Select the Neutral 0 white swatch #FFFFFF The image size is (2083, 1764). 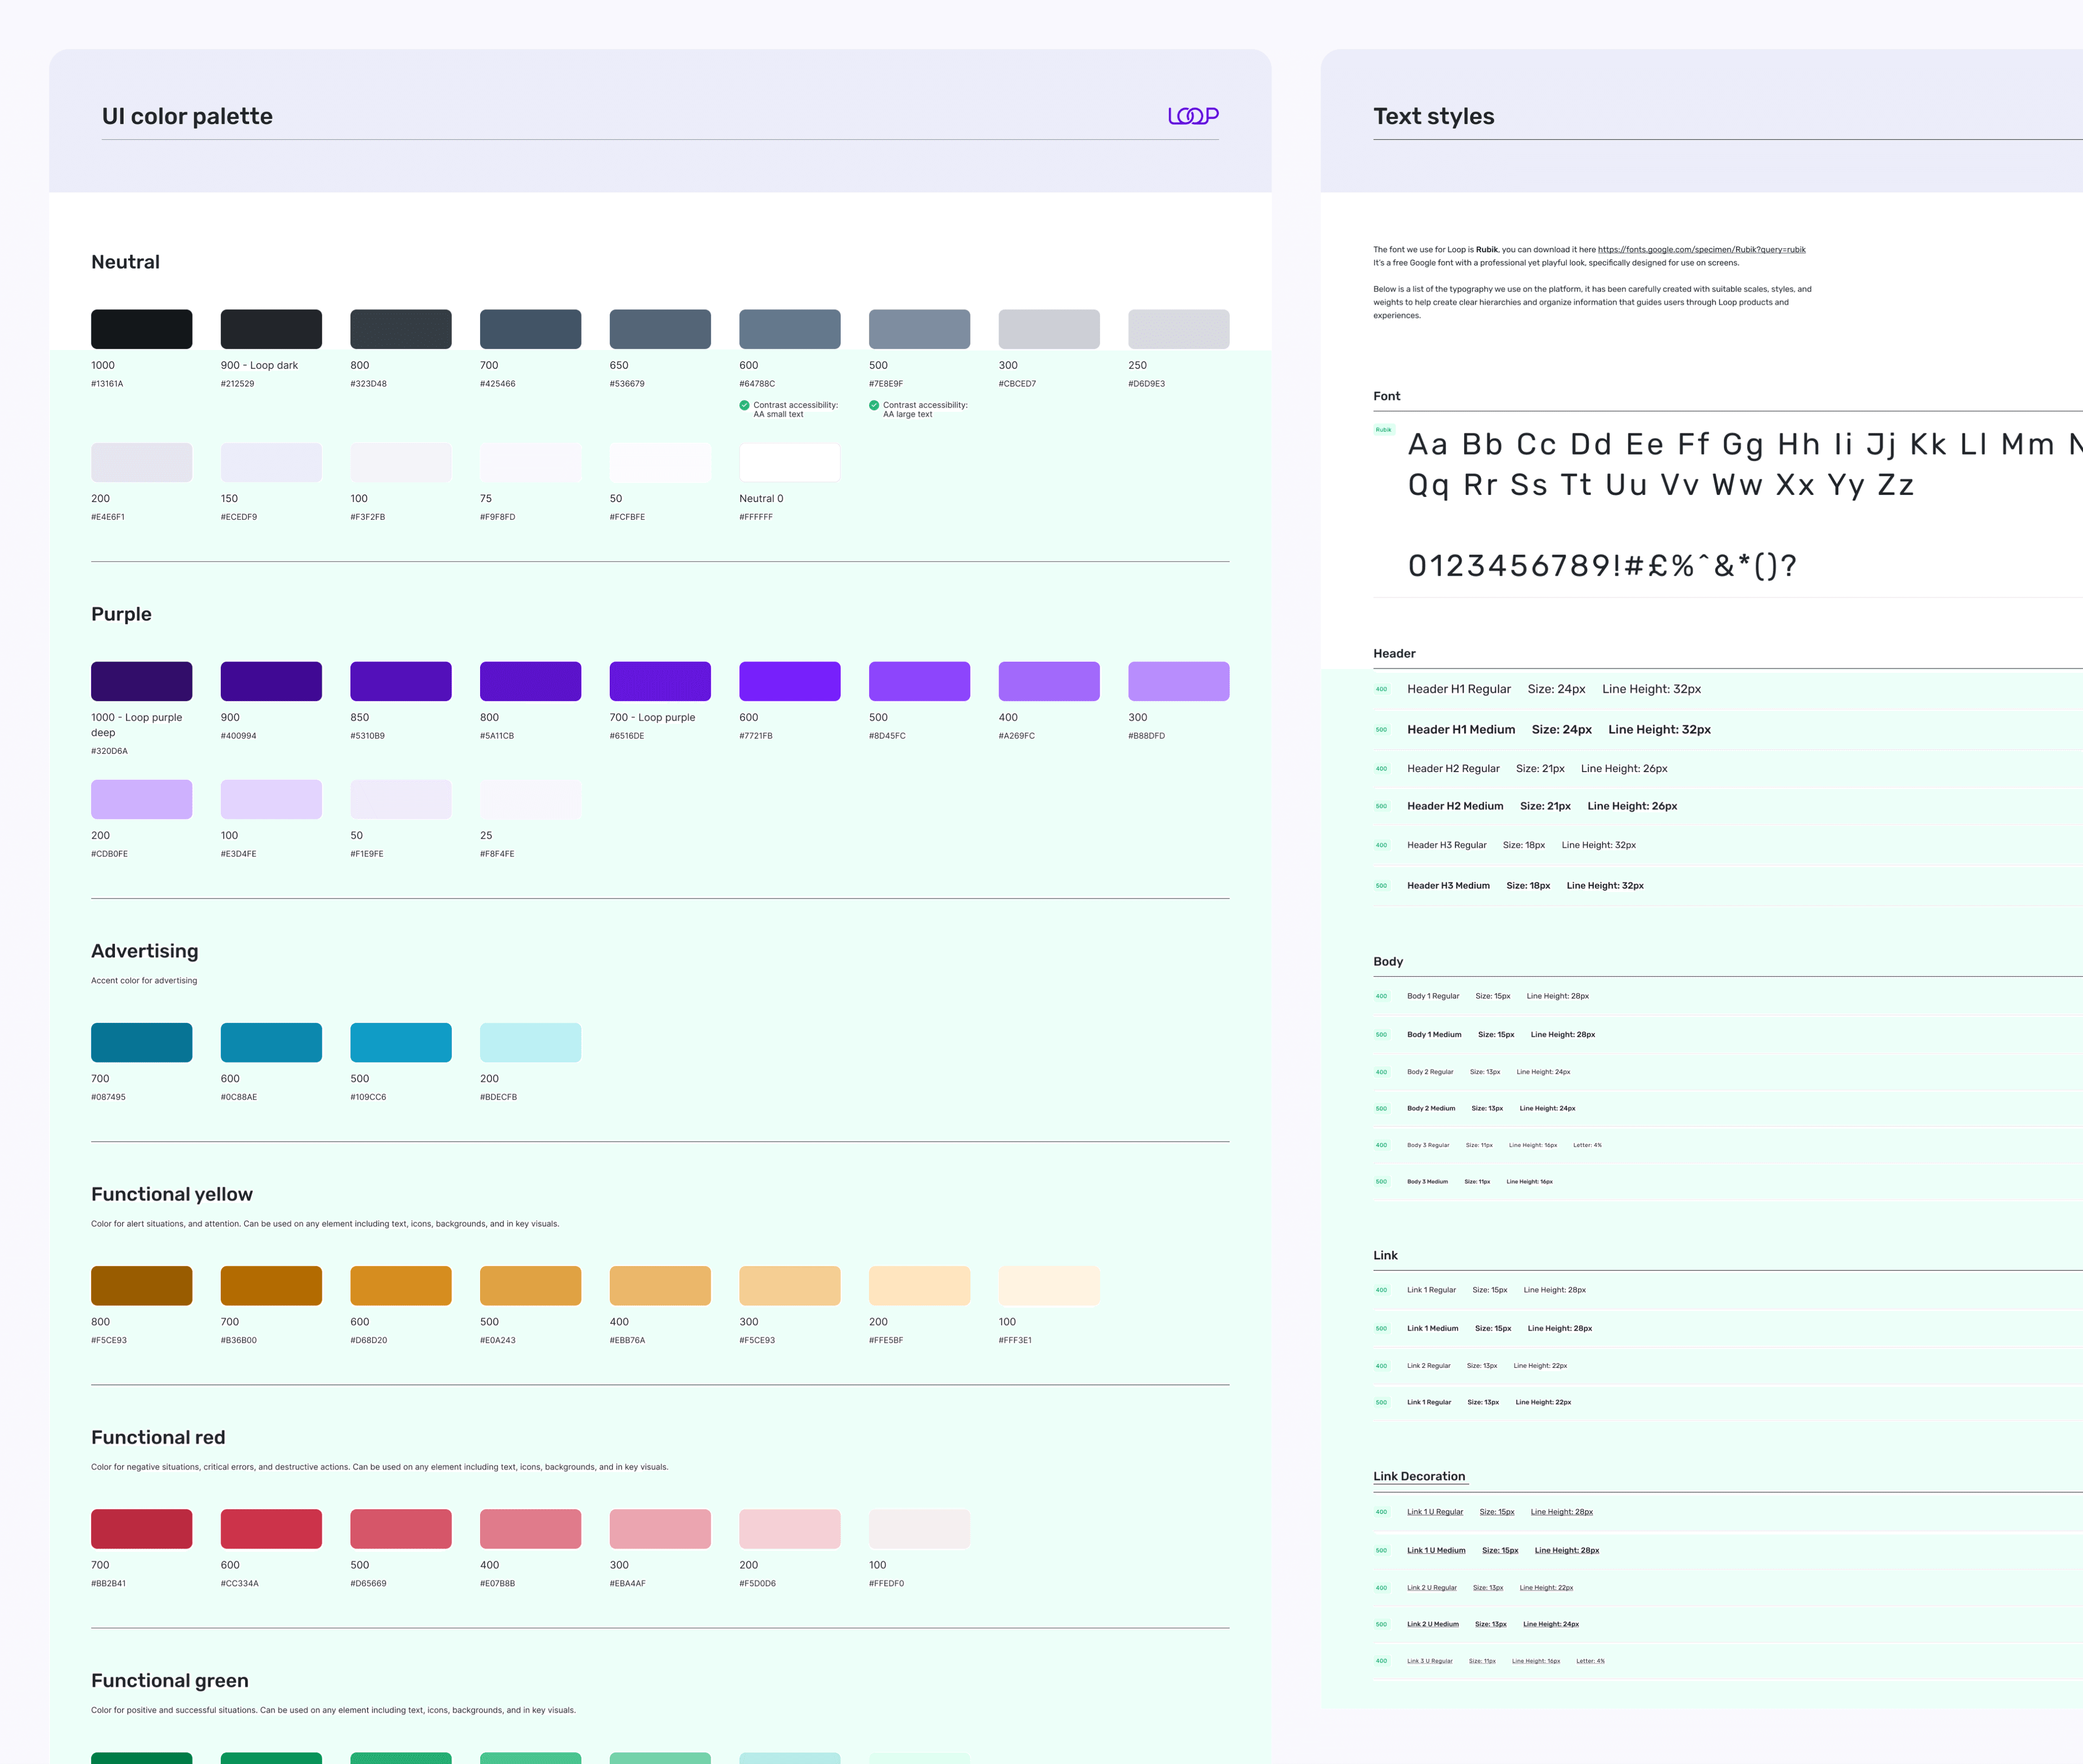tap(790, 463)
